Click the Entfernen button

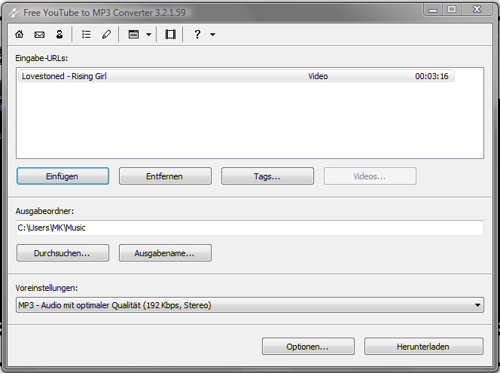165,176
